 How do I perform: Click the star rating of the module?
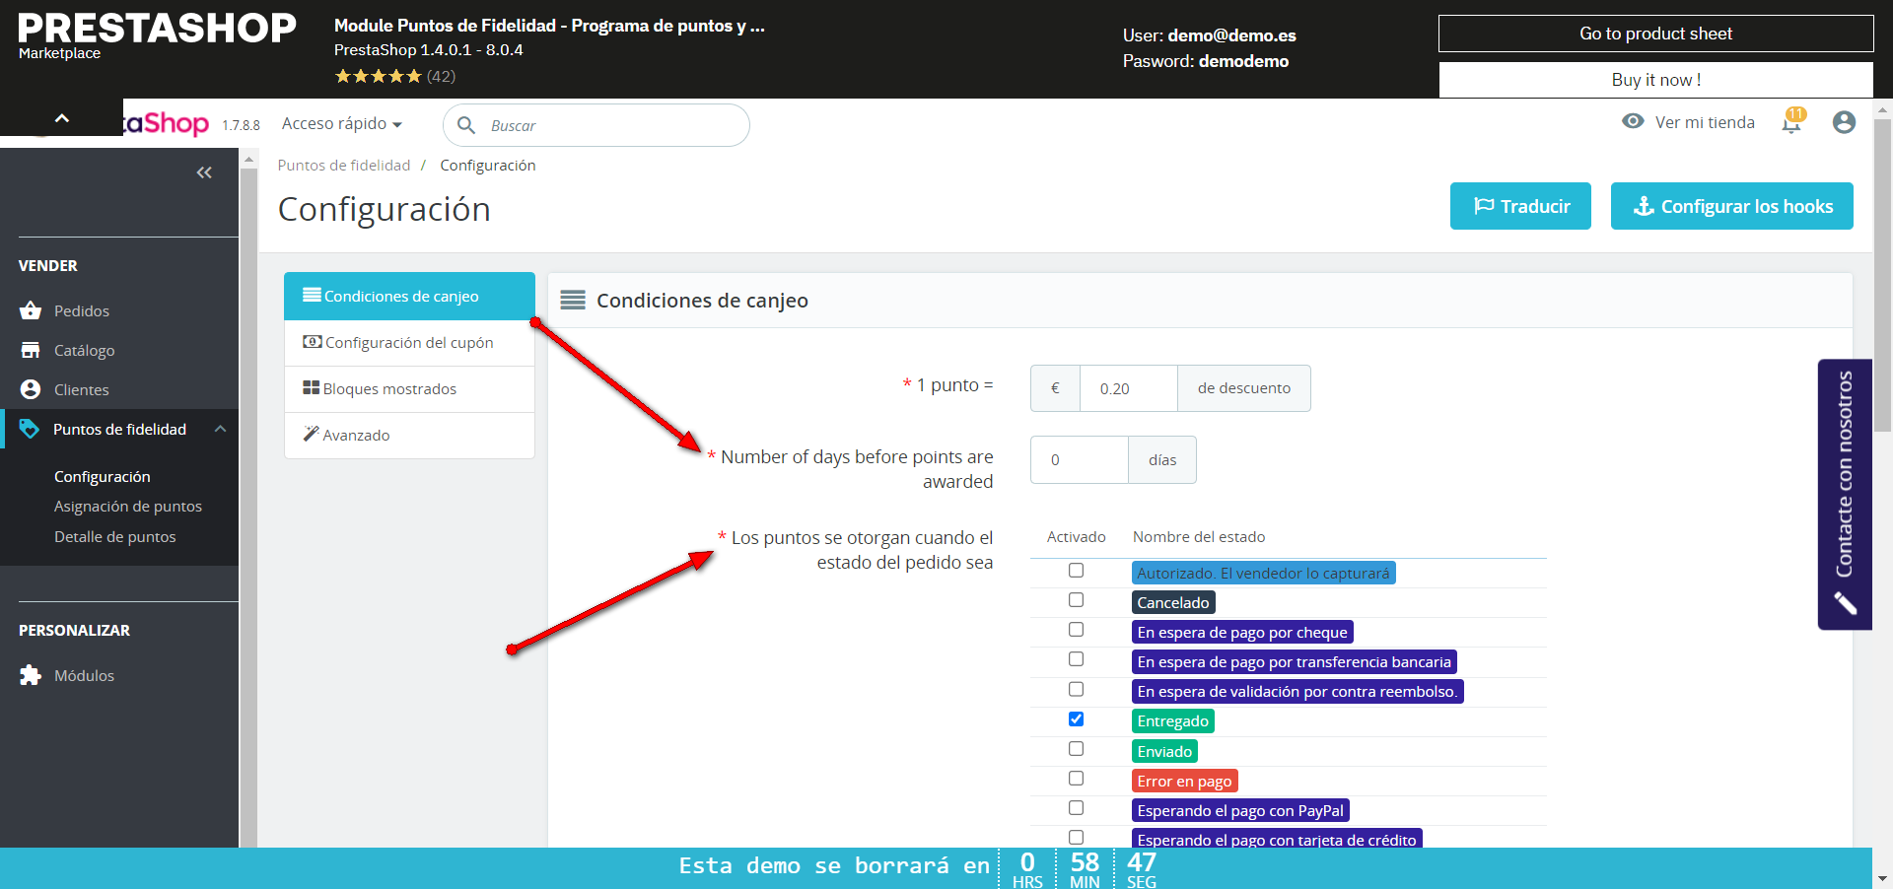[x=378, y=76]
